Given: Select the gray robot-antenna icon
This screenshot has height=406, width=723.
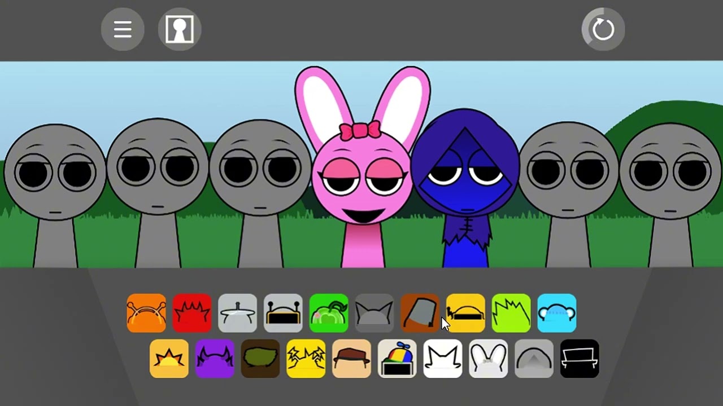Looking at the screenshot, I should click(x=283, y=313).
